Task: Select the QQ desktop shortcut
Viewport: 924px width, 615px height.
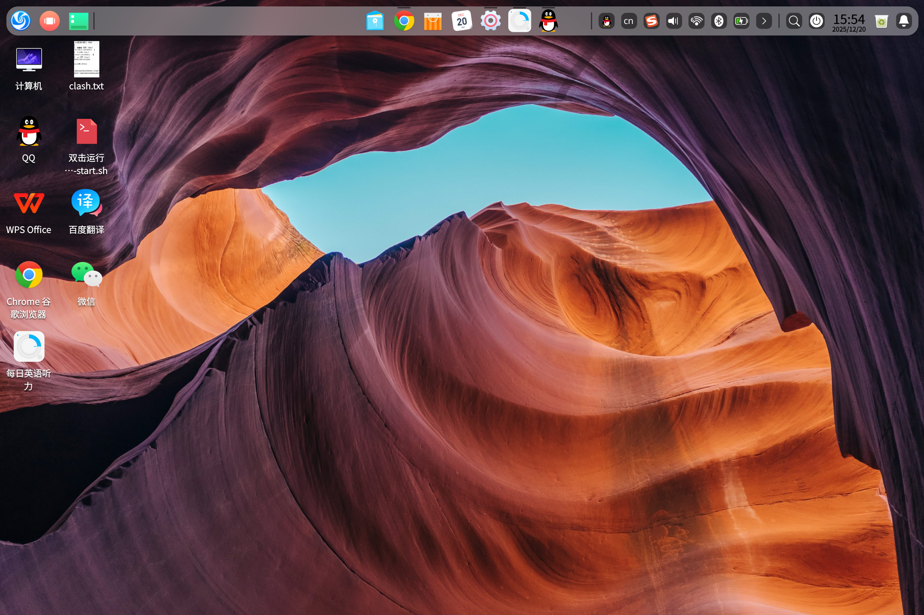Action: [x=29, y=139]
